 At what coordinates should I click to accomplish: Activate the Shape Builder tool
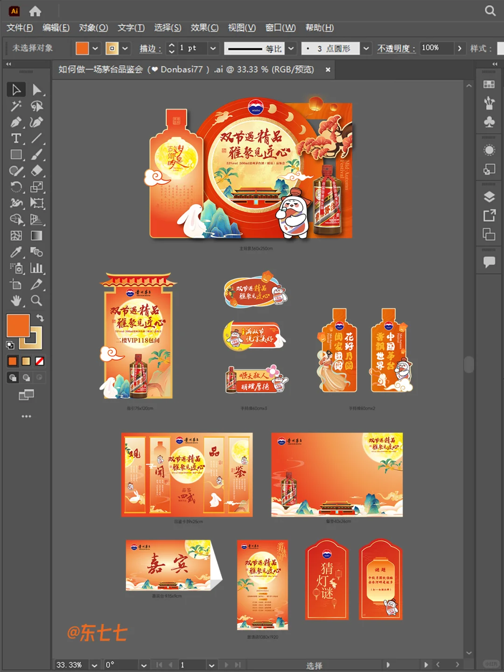16,220
